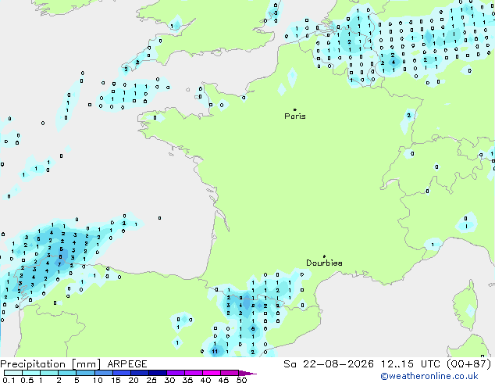
Task: Pick the dark navy swatch between 25 and 30
Action: coord(157,373)
